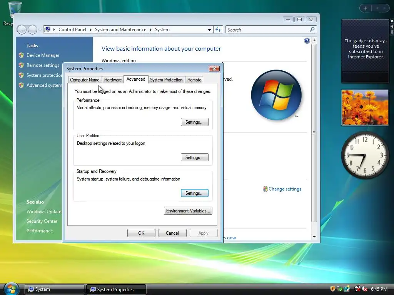Switch to System taskbar button

tap(54, 289)
